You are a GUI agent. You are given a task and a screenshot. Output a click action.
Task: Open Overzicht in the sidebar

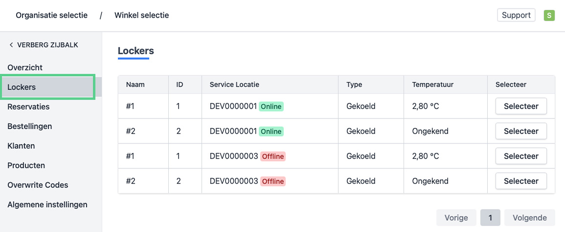pos(25,68)
